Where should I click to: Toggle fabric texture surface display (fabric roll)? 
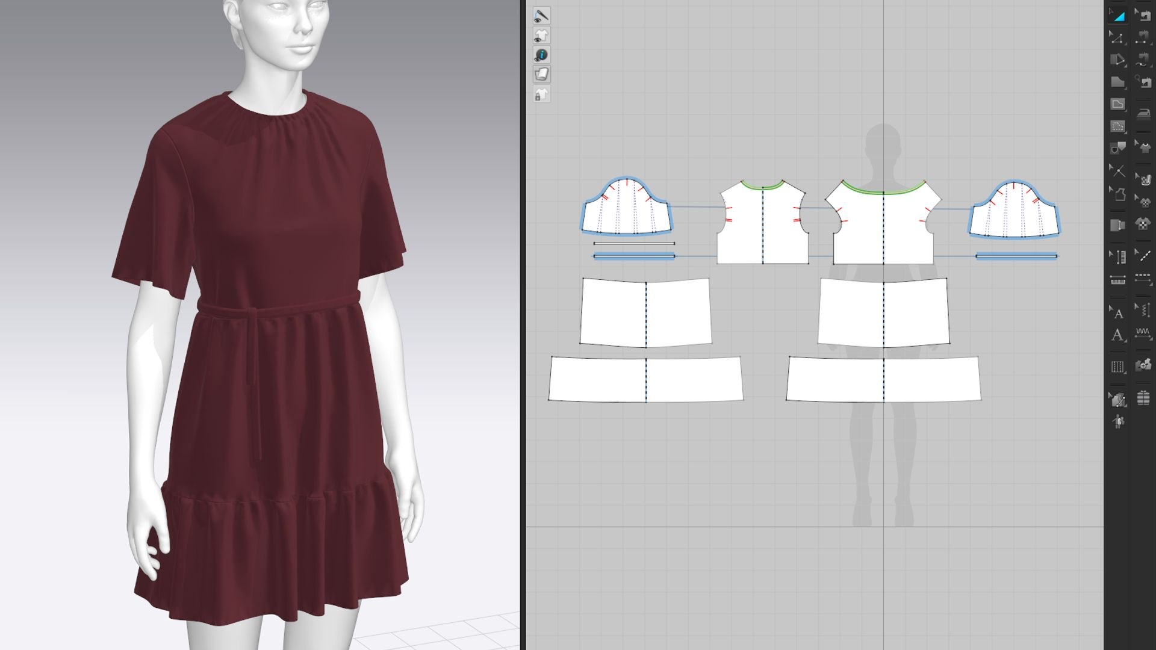(x=541, y=75)
